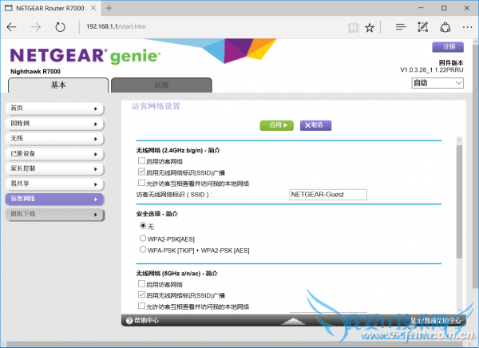Add page to favorites star icon
Screen dimensions: 479x348
[x=370, y=28]
